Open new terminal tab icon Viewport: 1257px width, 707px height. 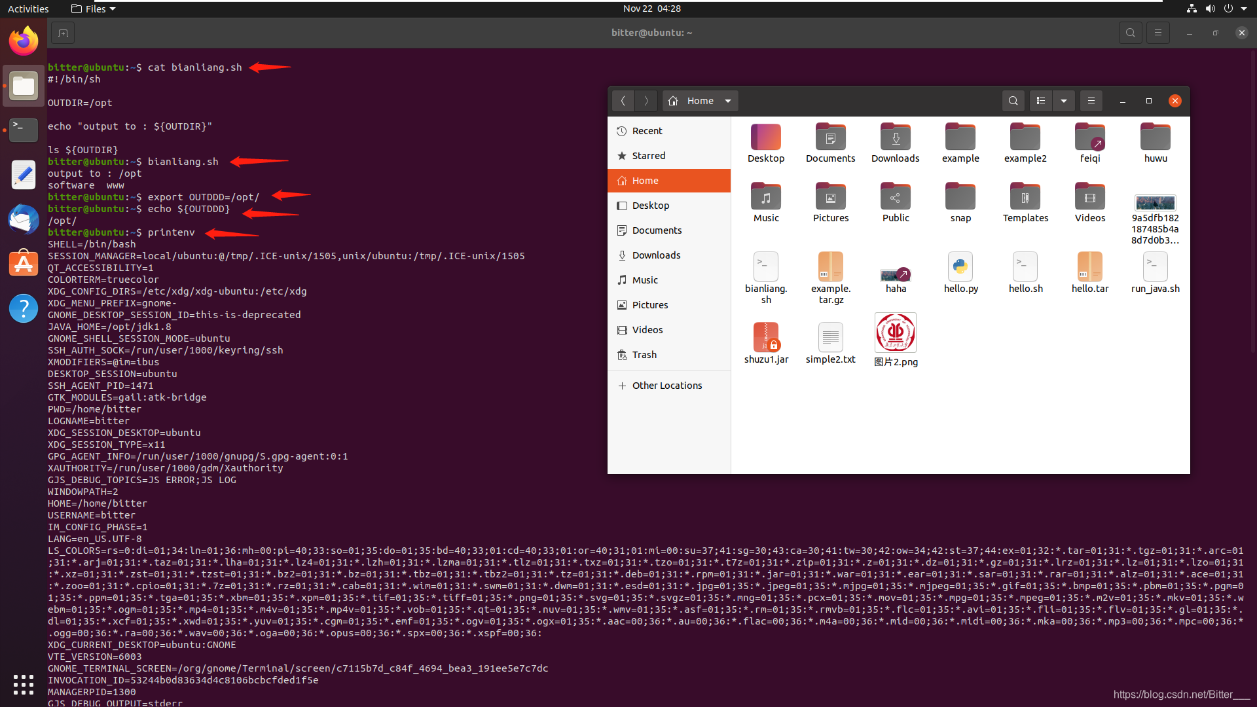pos(63,33)
